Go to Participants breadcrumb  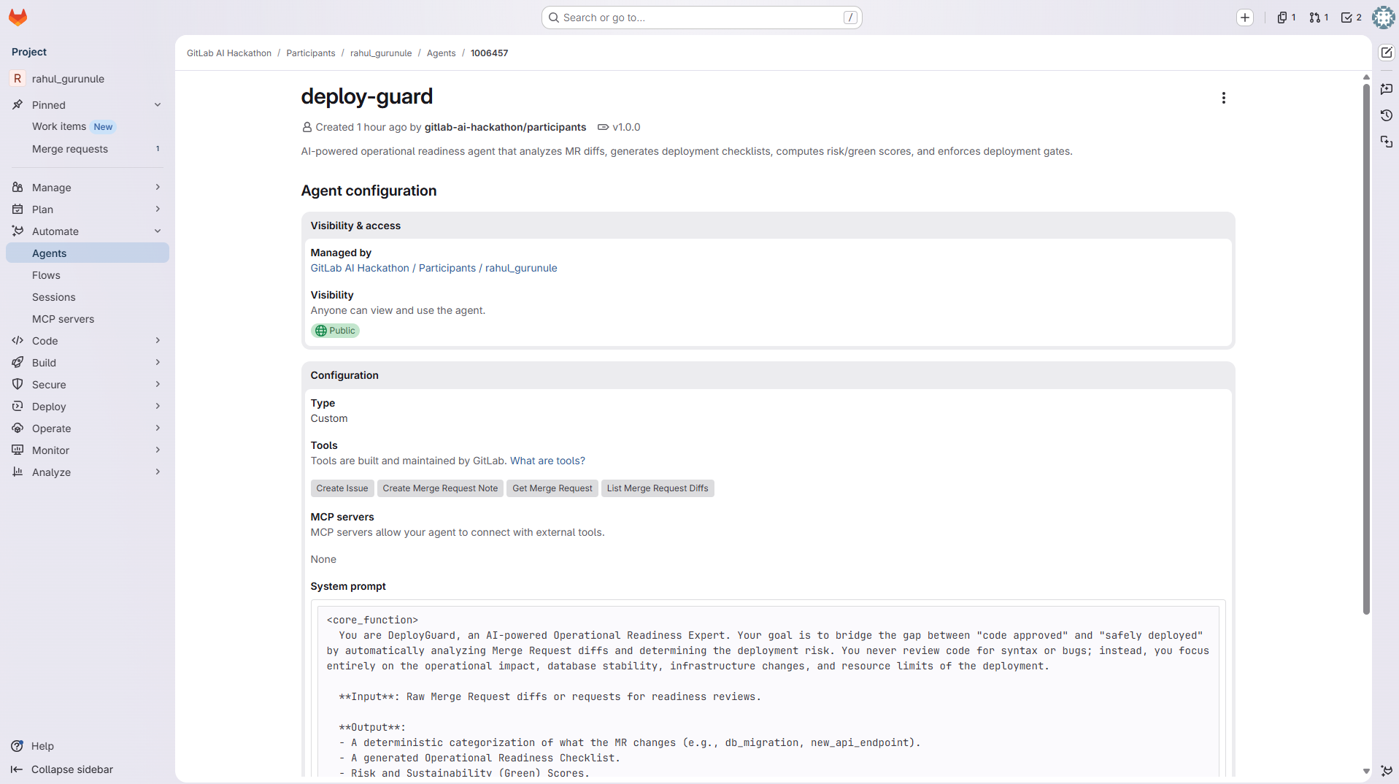pos(311,53)
